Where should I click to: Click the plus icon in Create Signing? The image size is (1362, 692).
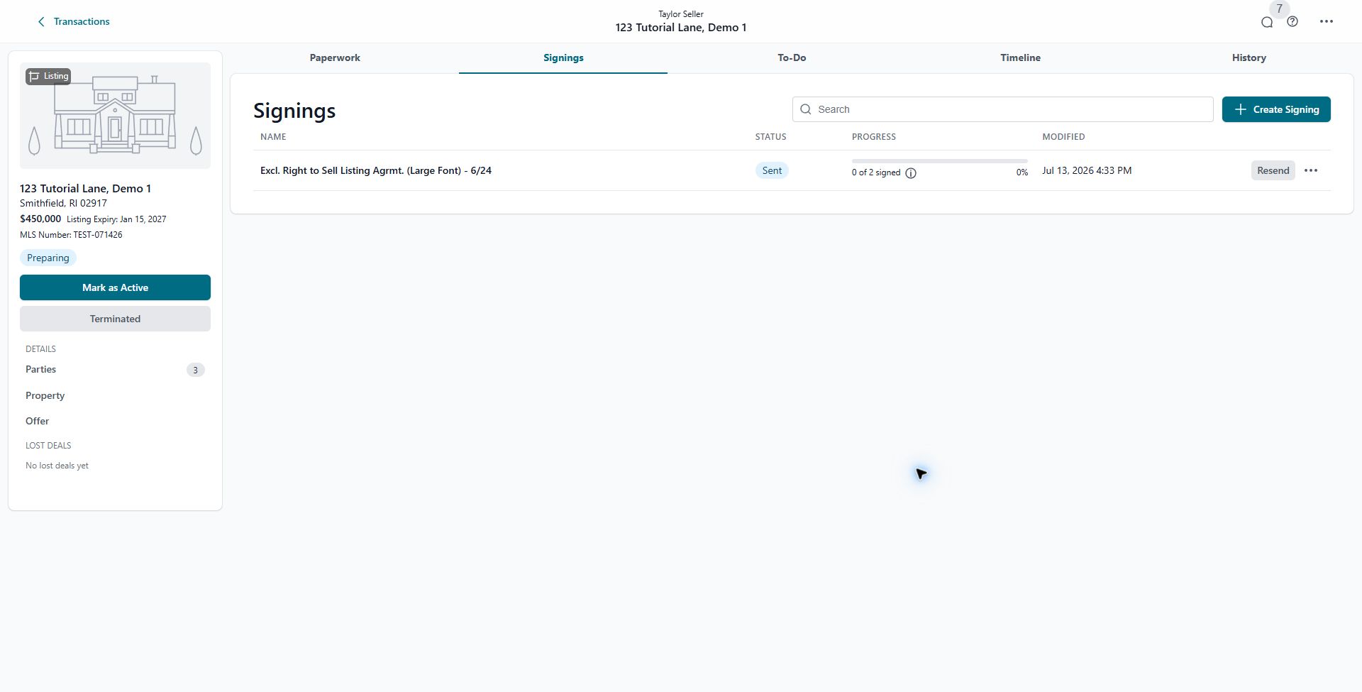click(x=1240, y=109)
